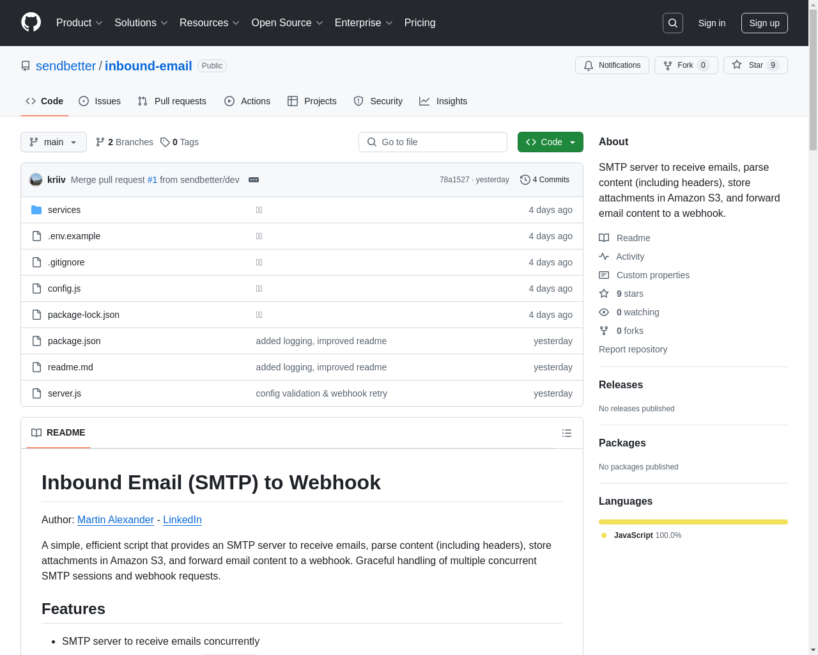
Task: Expand commit message ellipsis button
Action: click(254, 180)
